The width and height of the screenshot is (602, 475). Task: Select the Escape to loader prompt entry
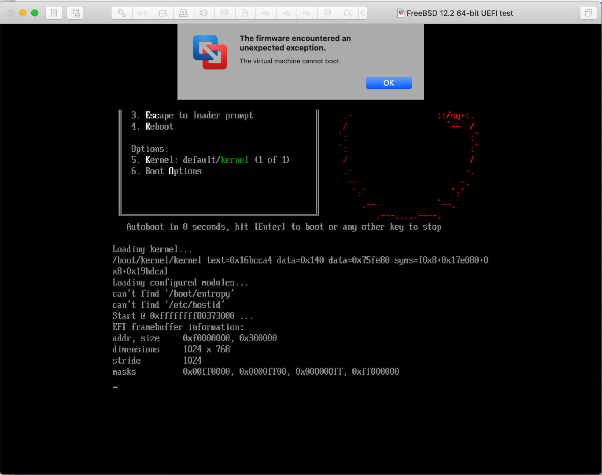click(x=192, y=115)
